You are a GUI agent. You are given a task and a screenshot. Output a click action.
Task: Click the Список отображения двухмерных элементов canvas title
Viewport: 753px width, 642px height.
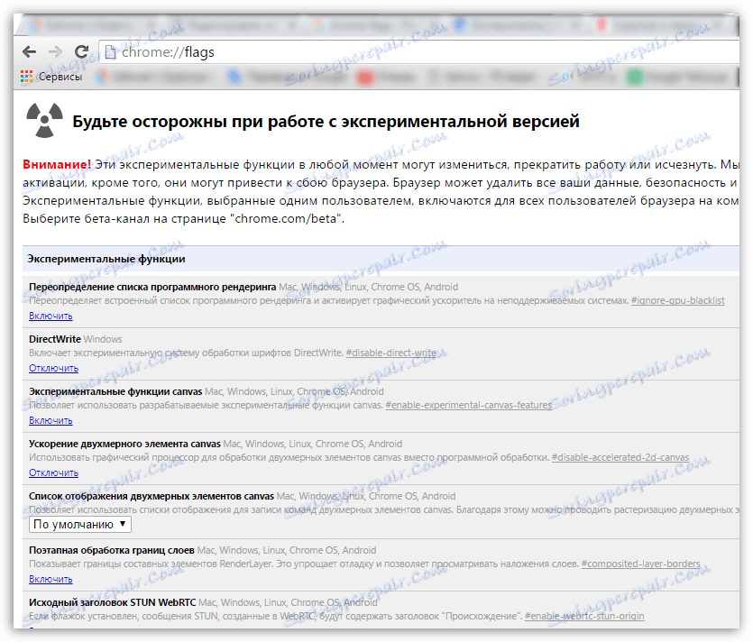[152, 496]
